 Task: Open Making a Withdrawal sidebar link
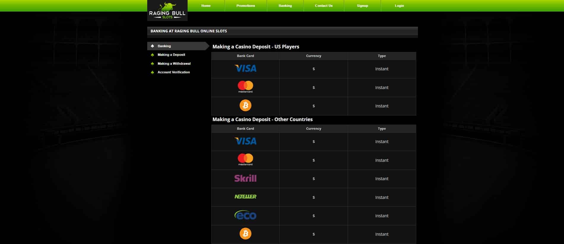(x=174, y=64)
